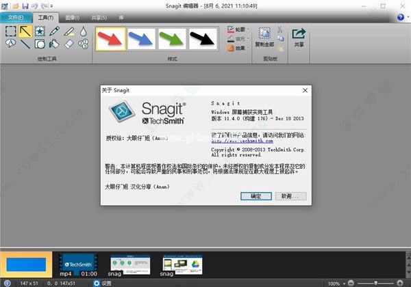411x287 pixels.
Task: Open the blue Help question-mark icon
Action: pyautogui.click(x=401, y=17)
